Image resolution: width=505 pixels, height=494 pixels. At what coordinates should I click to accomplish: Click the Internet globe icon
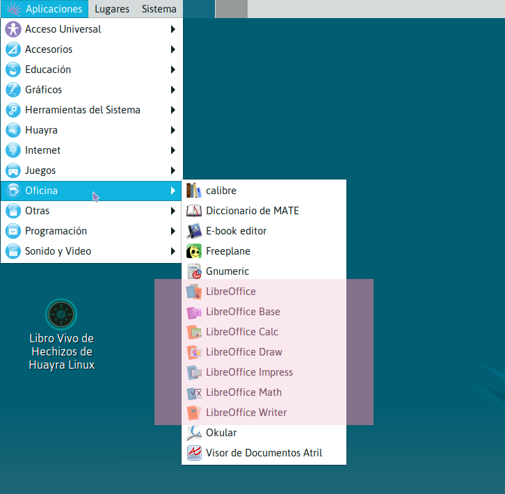click(13, 150)
